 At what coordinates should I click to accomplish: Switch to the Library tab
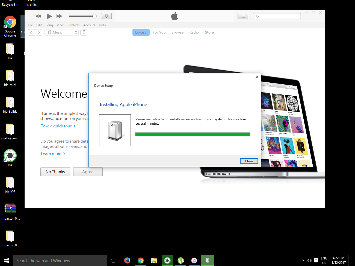pos(141,32)
